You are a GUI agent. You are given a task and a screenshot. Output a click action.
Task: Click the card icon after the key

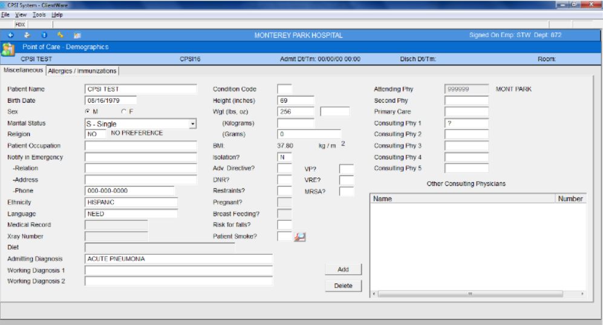(77, 36)
